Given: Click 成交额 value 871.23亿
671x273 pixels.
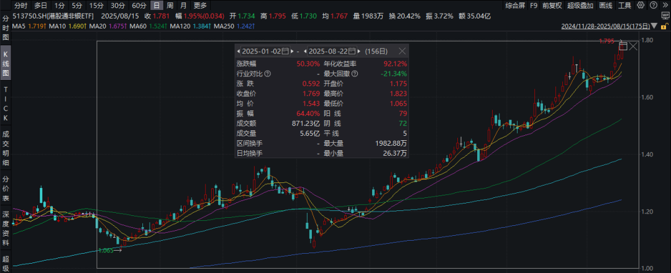Looking at the screenshot, I should tap(304, 123).
